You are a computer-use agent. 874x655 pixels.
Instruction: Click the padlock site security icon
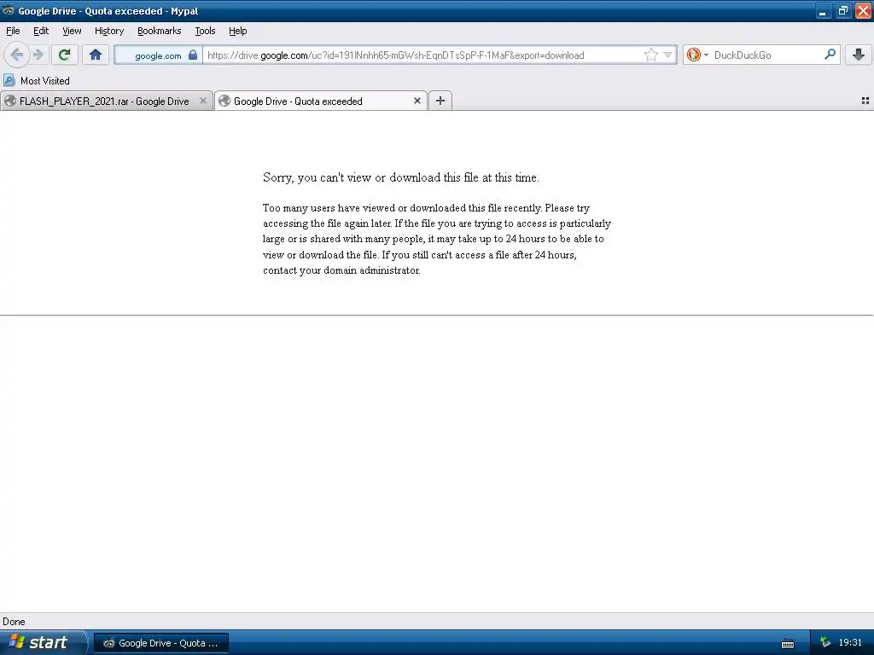click(x=193, y=55)
